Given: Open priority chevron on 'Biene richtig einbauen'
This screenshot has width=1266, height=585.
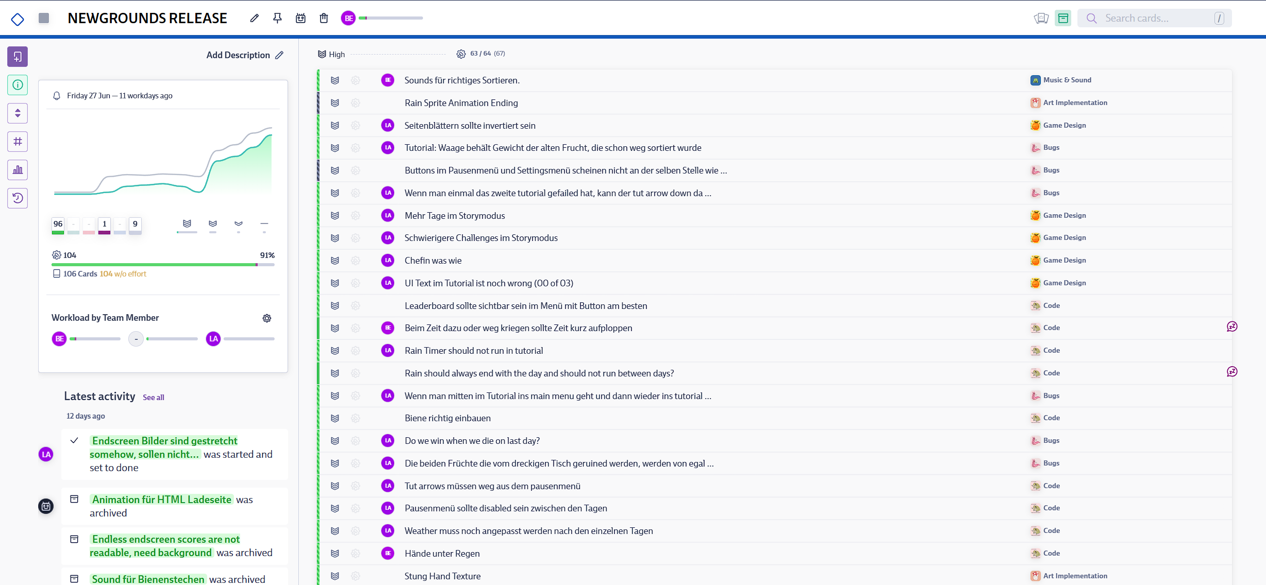Looking at the screenshot, I should [x=335, y=418].
